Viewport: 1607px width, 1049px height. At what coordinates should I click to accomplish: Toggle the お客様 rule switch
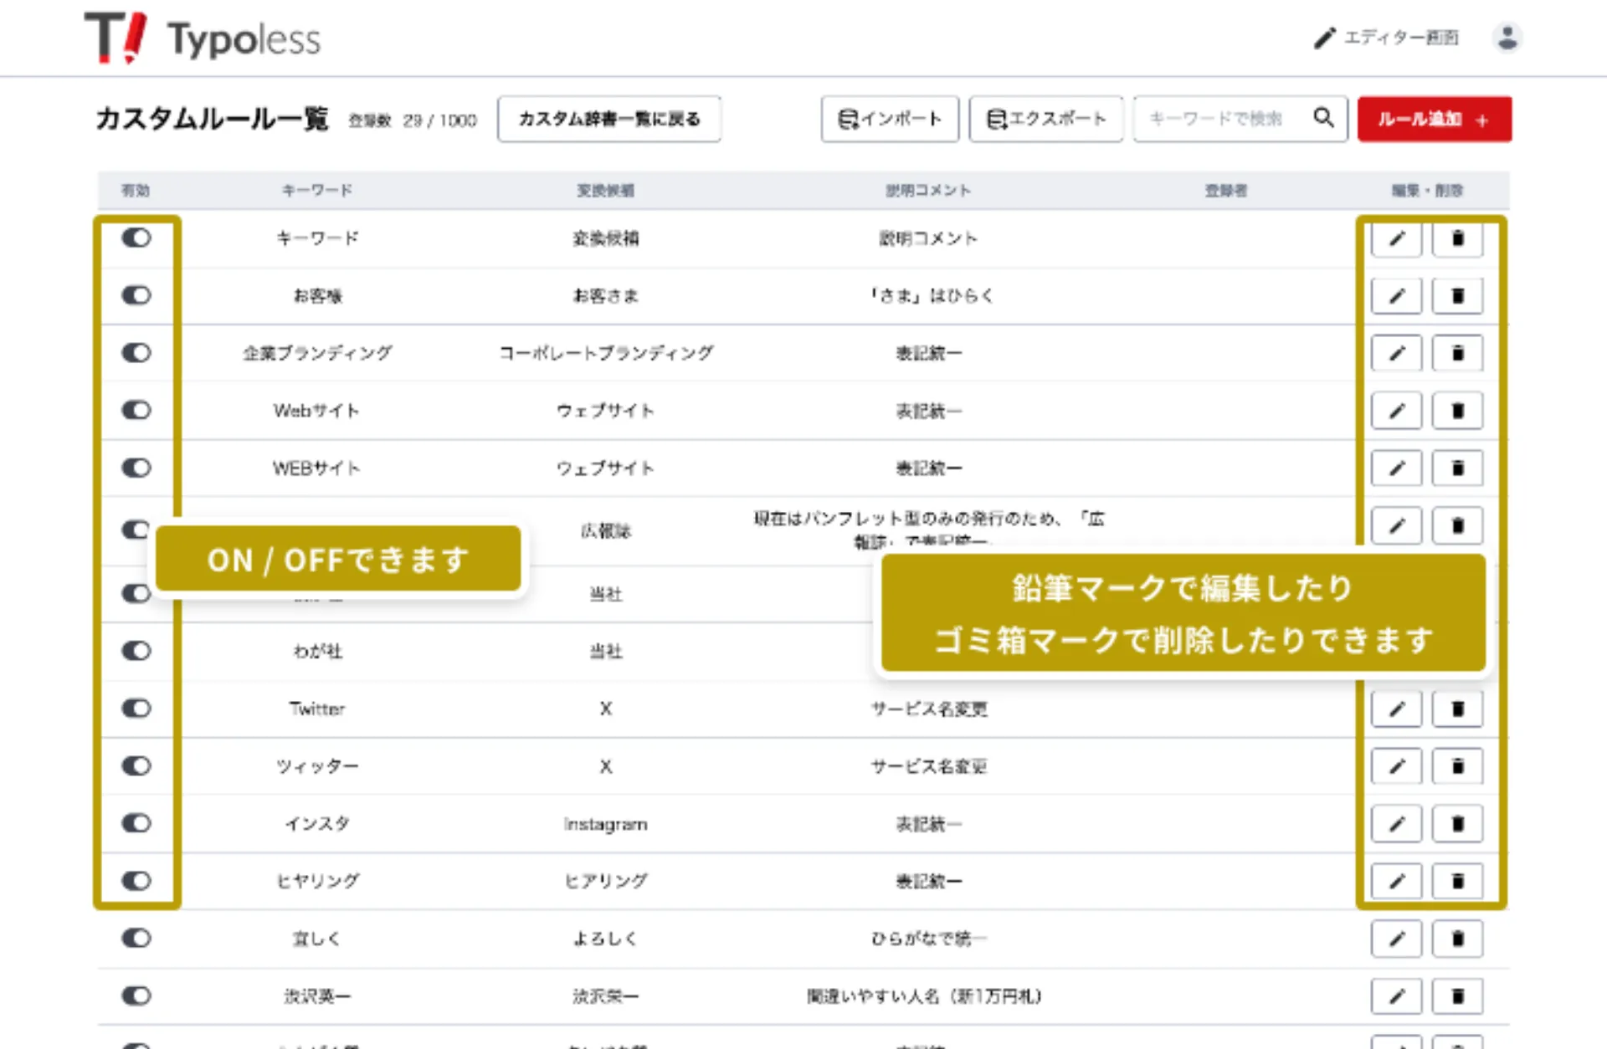[x=136, y=295]
